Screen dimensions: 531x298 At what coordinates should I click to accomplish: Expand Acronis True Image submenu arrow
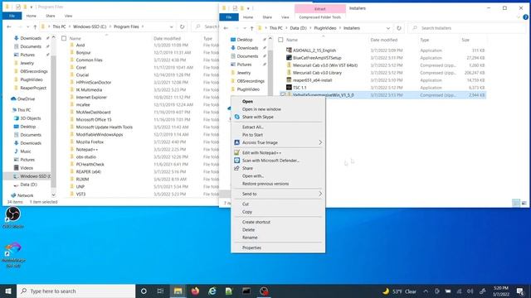coord(320,142)
